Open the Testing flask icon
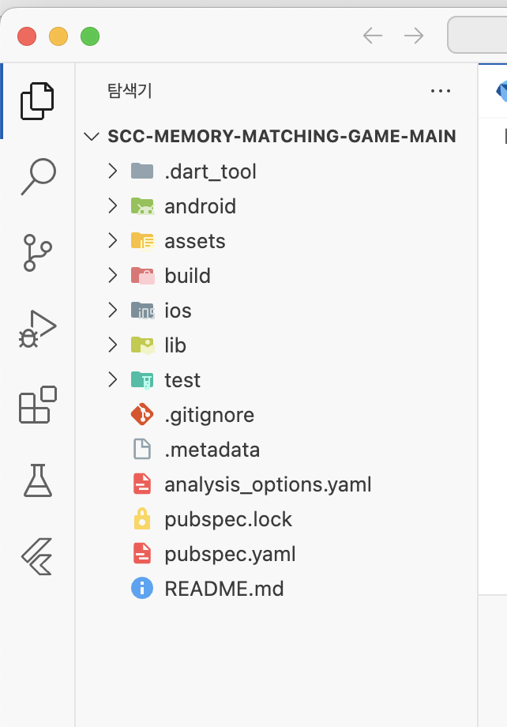The width and height of the screenshot is (507, 727). pyautogui.click(x=38, y=480)
